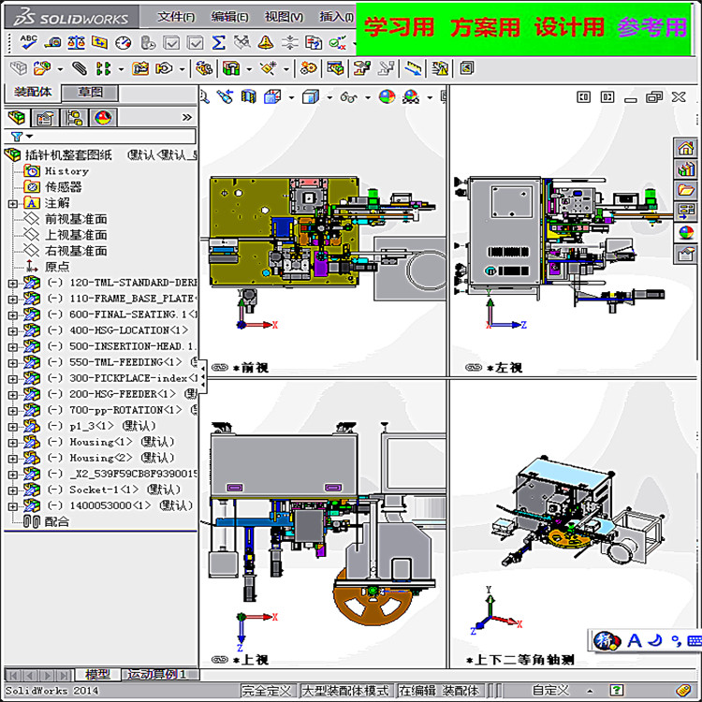This screenshot has width=702, height=702.
Task: Open the FeatureManager design tree tab icon
Action: [17, 118]
